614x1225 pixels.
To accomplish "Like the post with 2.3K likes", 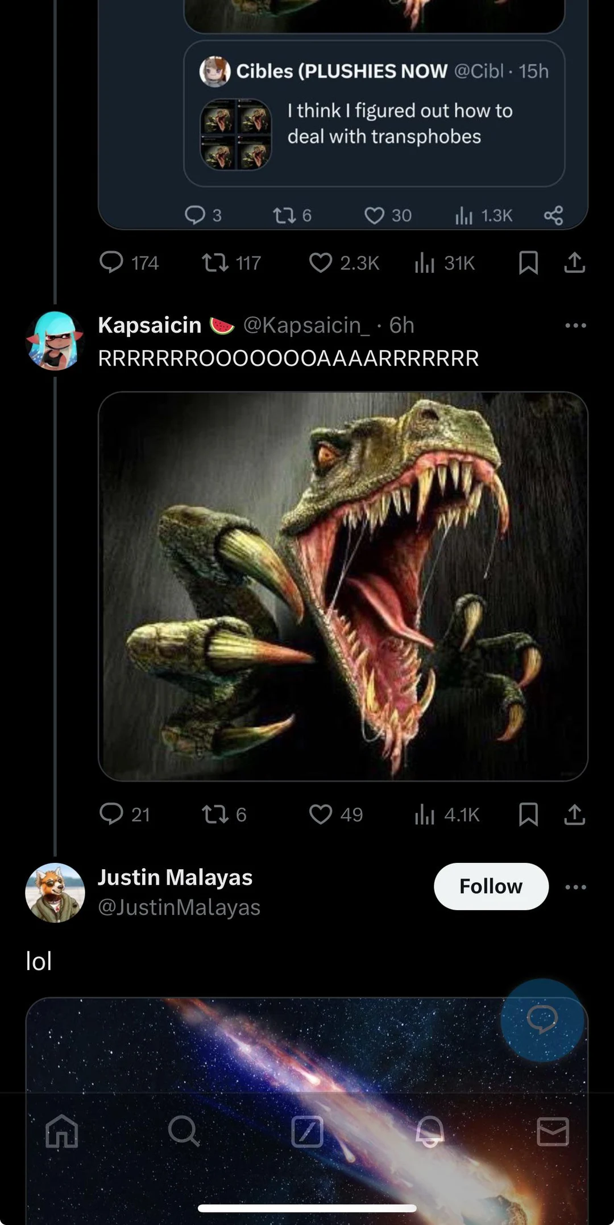I will [321, 263].
